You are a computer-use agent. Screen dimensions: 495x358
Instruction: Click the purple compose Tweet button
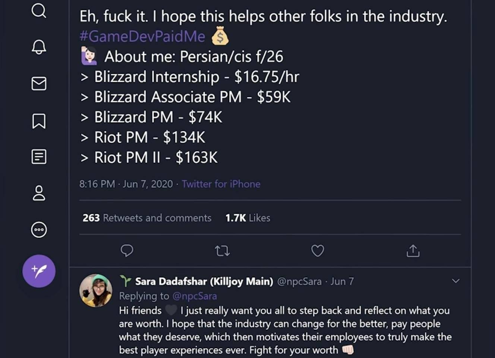coord(39,271)
